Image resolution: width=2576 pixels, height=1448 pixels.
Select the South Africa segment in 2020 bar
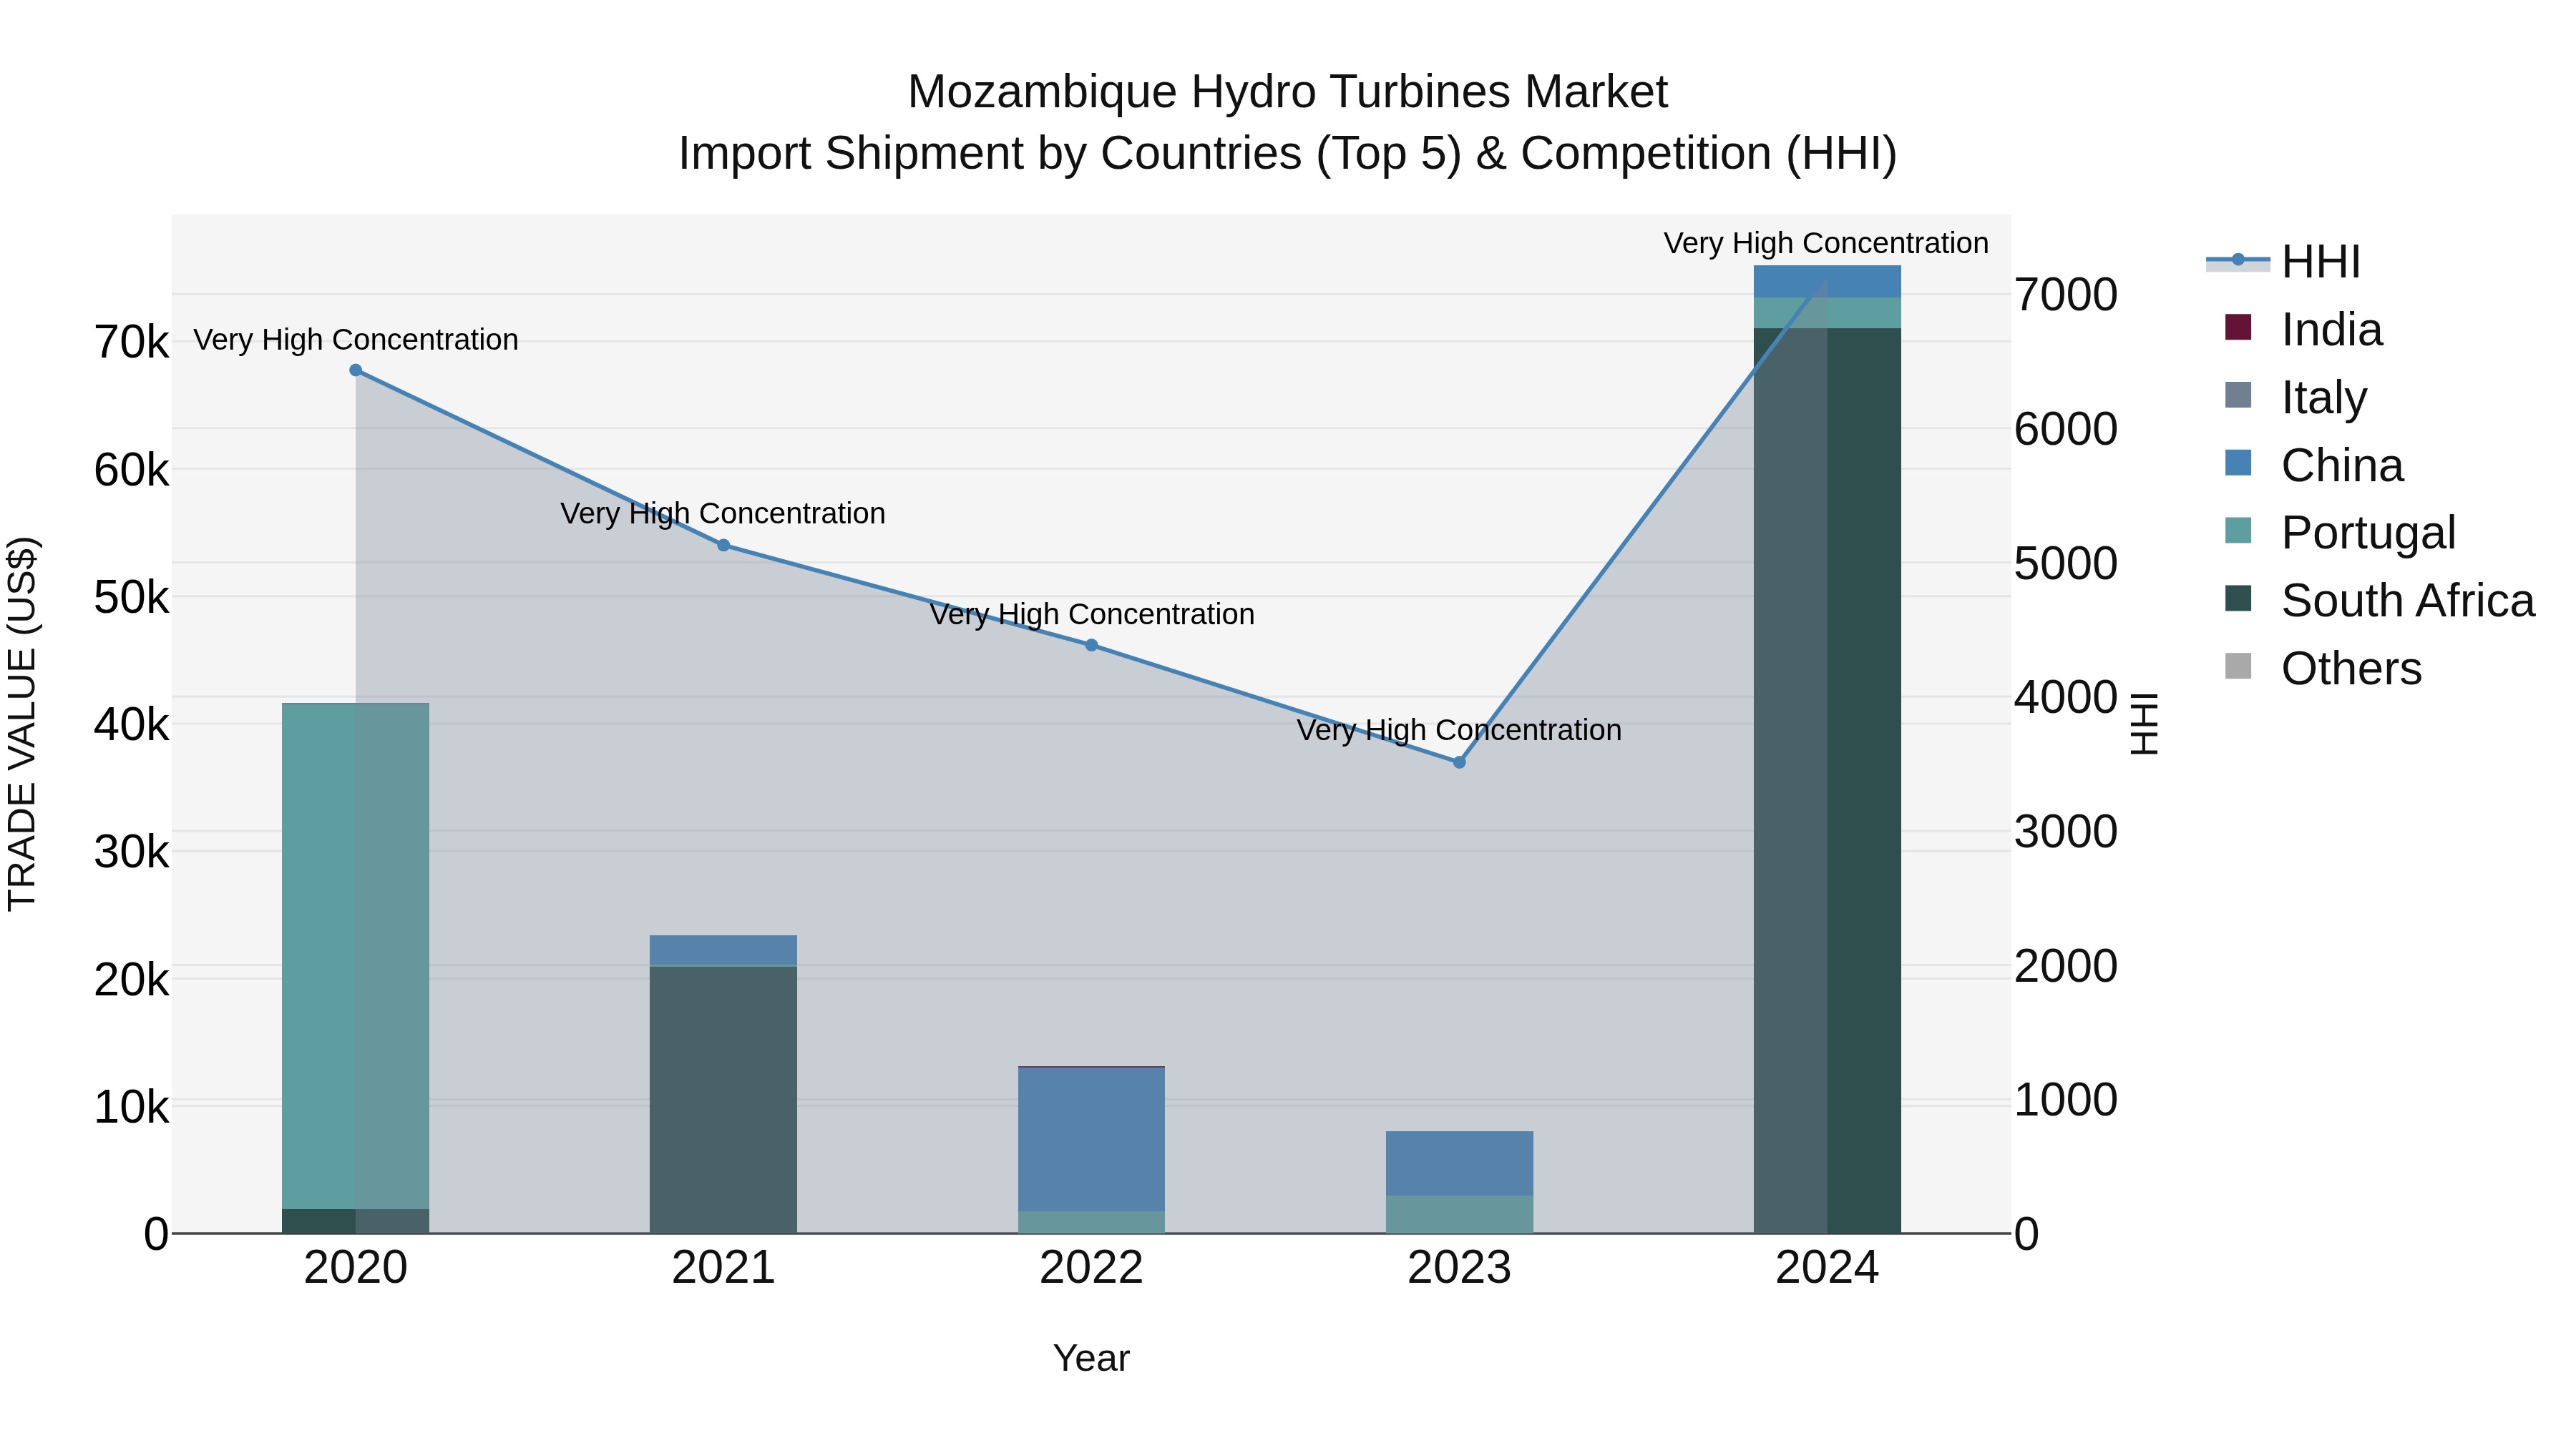[x=356, y=1221]
